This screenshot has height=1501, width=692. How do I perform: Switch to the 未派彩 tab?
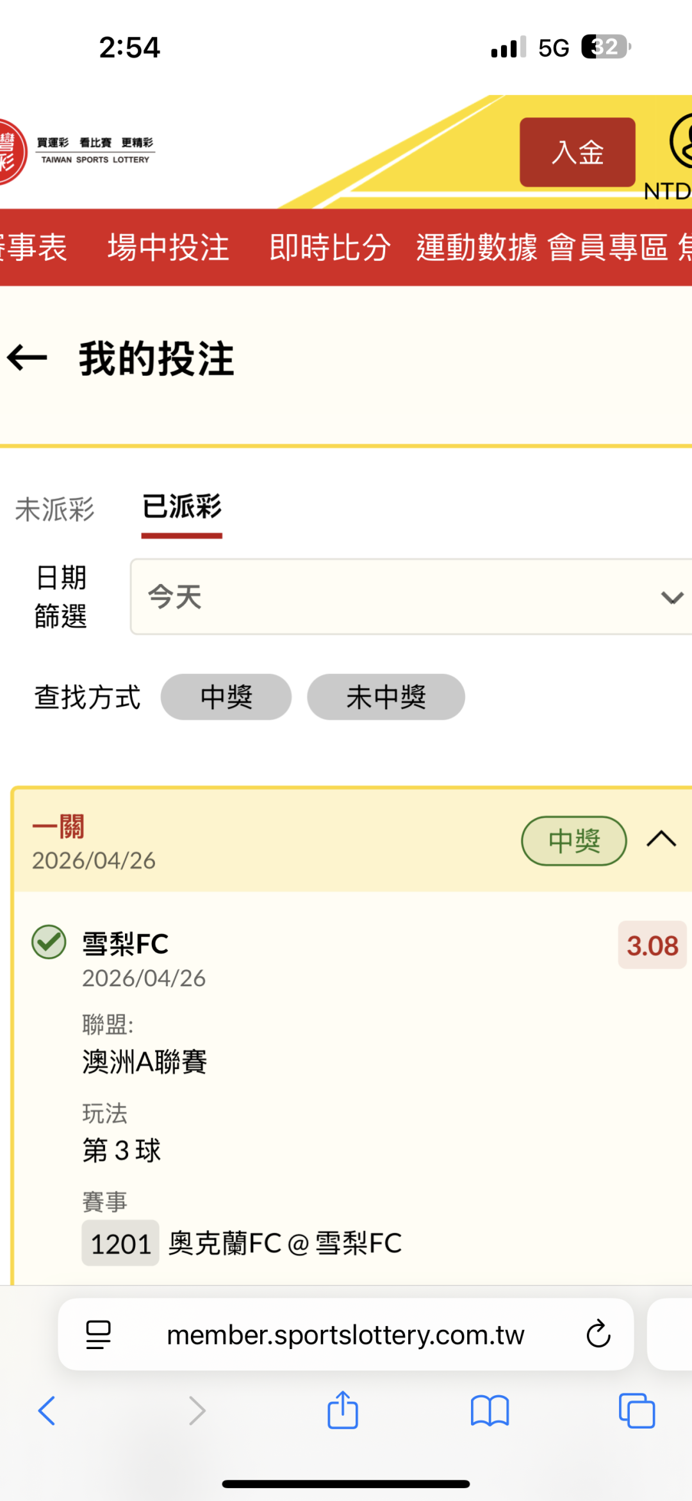55,509
